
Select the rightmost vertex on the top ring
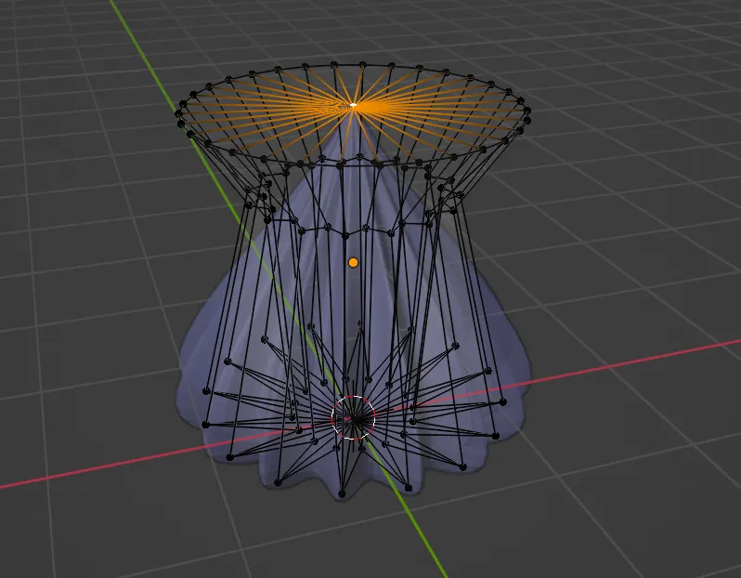coord(527,111)
